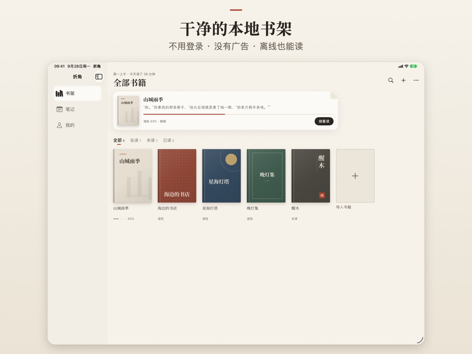Screen dimensions: 472x354
Task: Open the search magnifier icon
Action: (391, 80)
